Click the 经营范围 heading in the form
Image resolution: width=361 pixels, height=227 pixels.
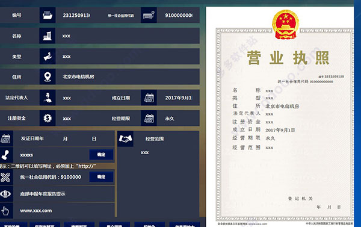click(155, 138)
